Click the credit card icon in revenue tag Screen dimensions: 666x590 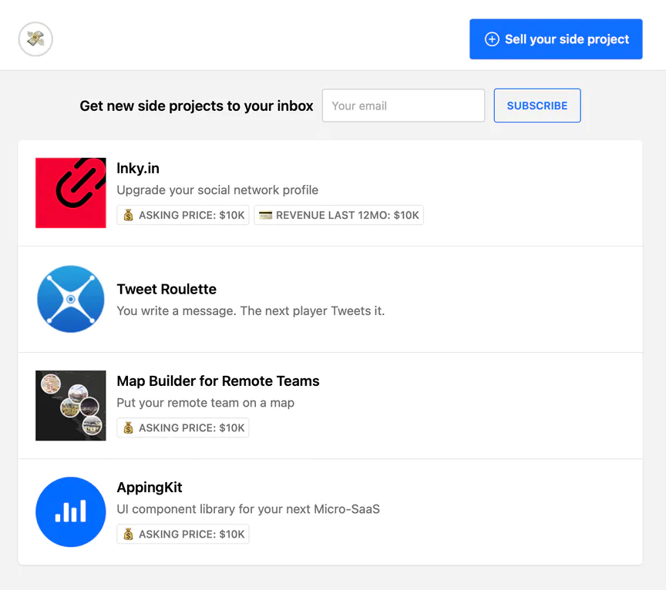[265, 215]
